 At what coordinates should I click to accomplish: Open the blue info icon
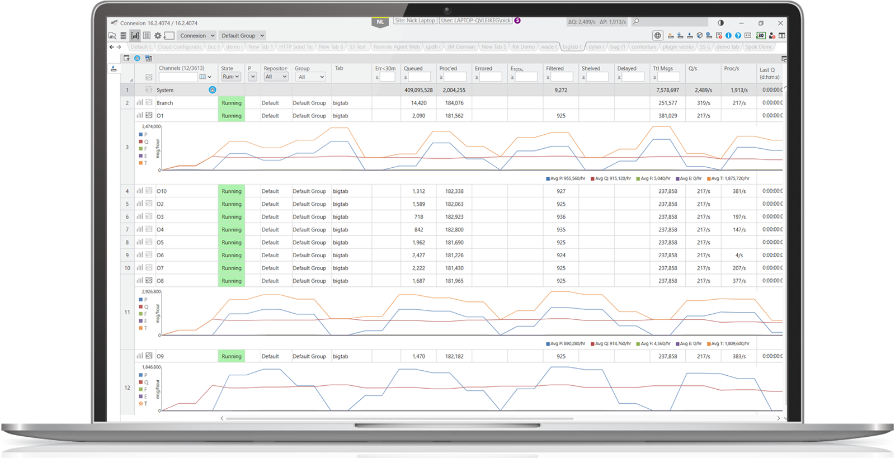point(728,36)
